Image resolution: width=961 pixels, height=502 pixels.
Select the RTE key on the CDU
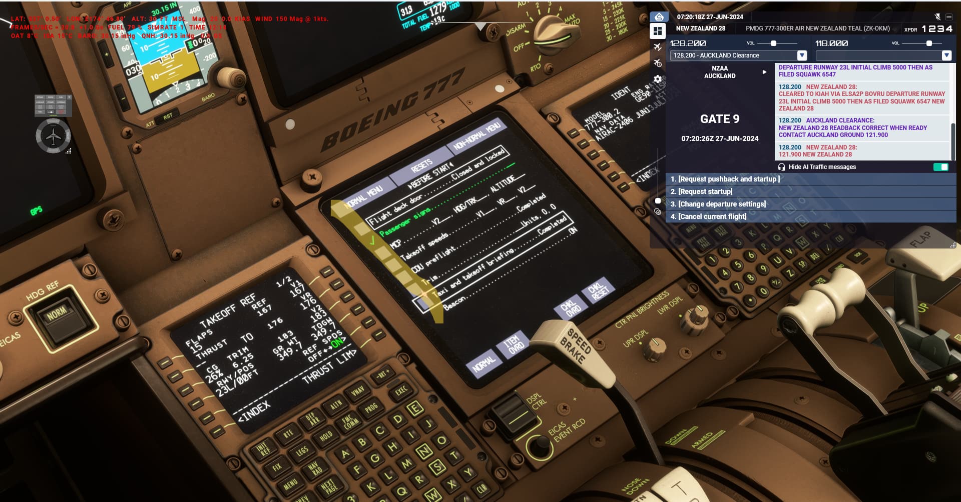pyautogui.click(x=288, y=434)
